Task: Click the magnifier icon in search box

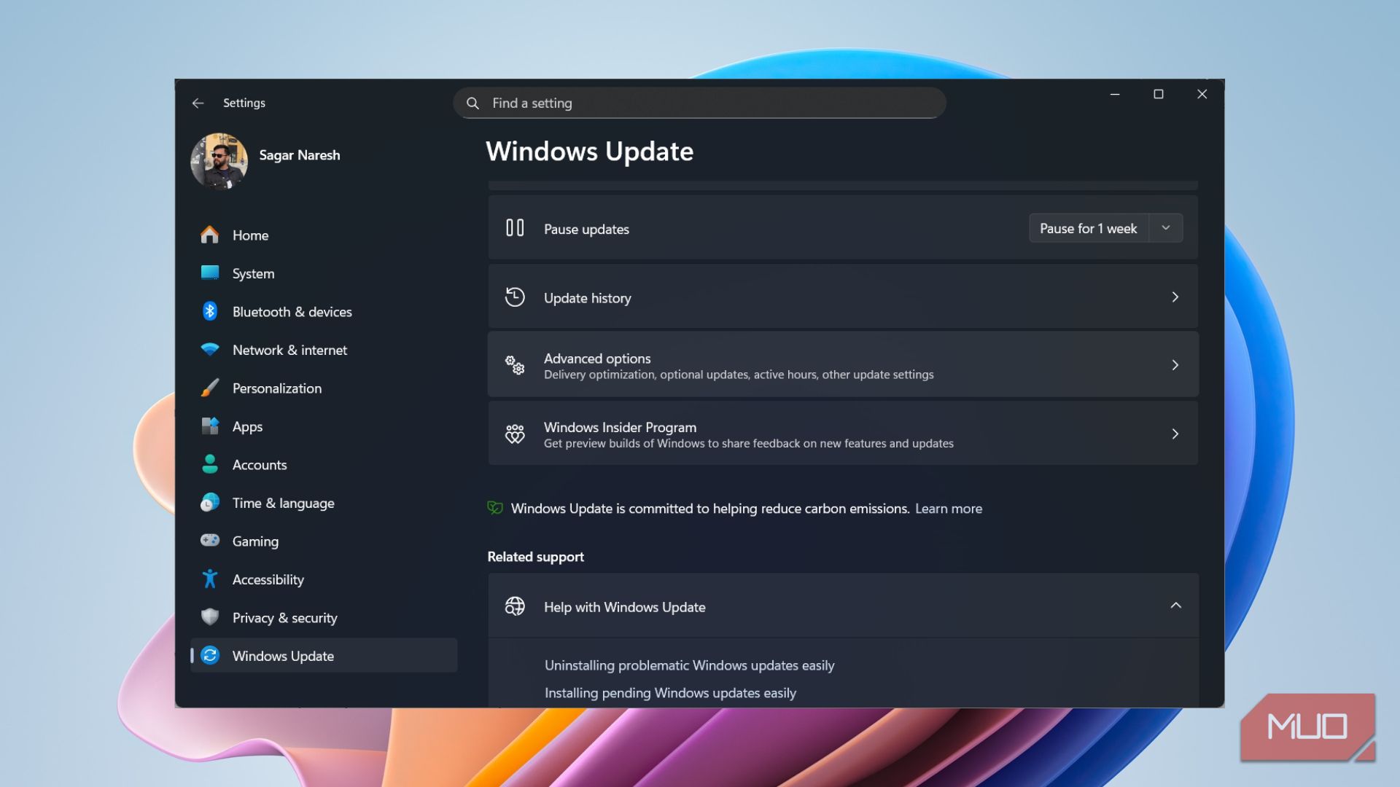Action: (472, 103)
